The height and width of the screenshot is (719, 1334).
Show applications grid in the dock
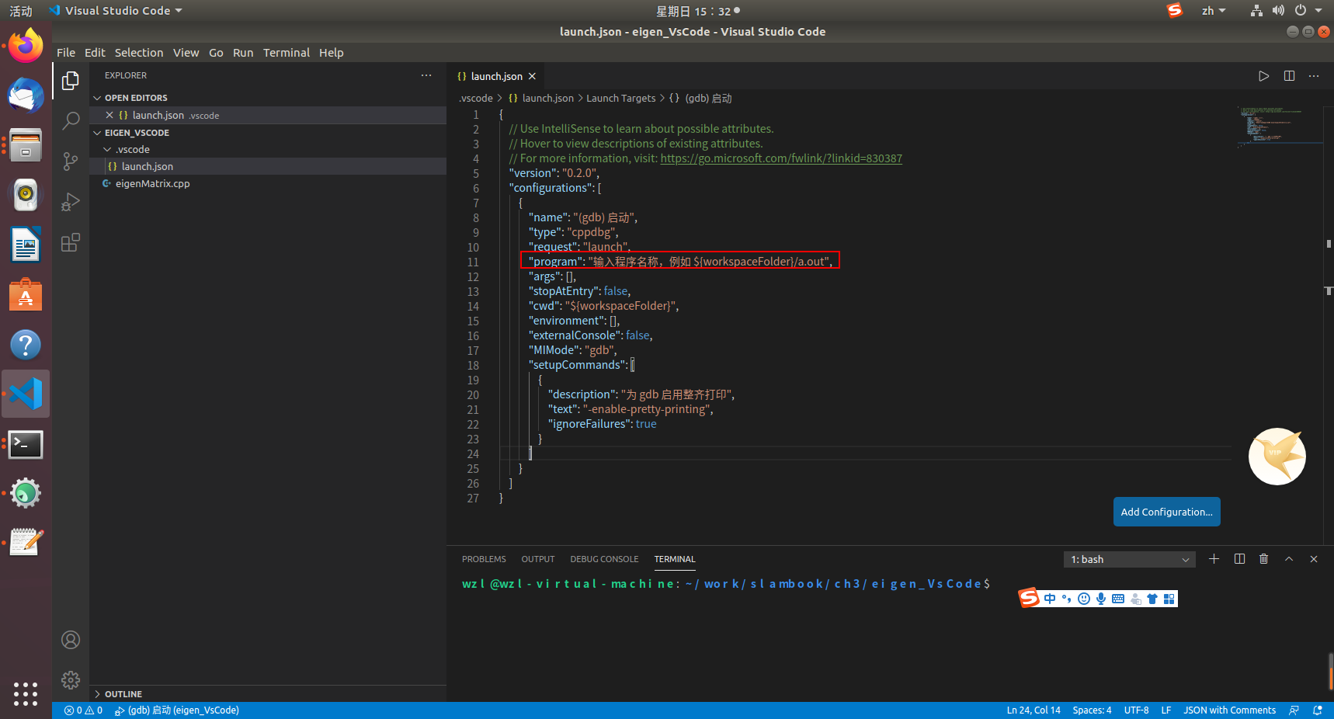pos(26,693)
